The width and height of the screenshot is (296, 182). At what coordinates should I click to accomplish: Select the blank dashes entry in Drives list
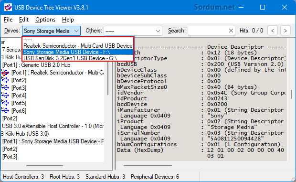click(x=78, y=40)
